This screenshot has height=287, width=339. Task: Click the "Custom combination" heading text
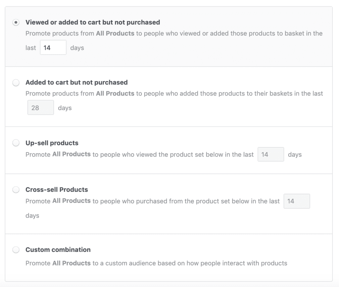click(x=58, y=250)
